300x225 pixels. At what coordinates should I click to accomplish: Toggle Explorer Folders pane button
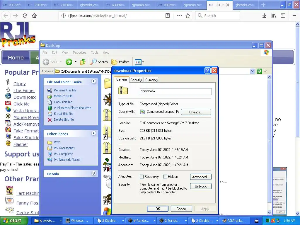[x=120, y=62]
